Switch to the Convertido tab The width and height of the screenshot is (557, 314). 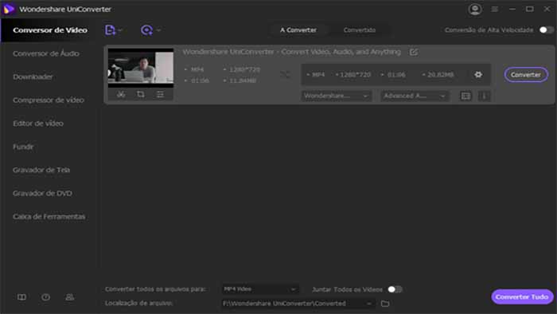tap(360, 30)
